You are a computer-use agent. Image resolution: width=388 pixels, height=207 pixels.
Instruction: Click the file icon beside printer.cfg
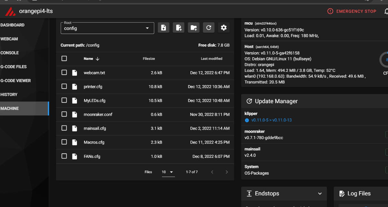pos(75,87)
